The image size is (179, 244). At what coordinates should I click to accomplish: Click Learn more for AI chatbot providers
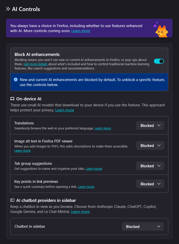(80, 212)
